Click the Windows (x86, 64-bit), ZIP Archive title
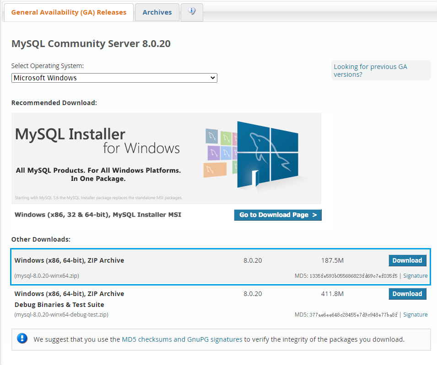The height and width of the screenshot is (365, 437). click(69, 260)
